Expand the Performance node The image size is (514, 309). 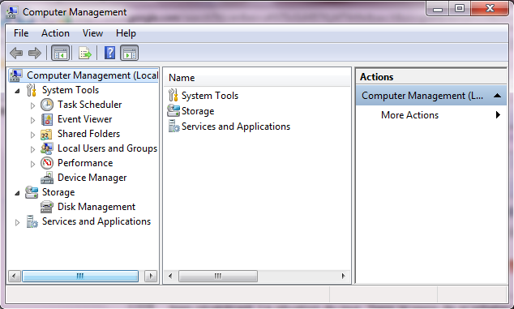coord(32,164)
